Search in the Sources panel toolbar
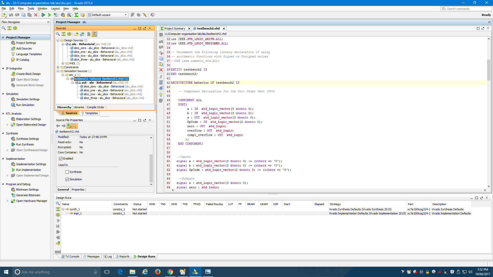This screenshot has width=493, height=277. 58,34
